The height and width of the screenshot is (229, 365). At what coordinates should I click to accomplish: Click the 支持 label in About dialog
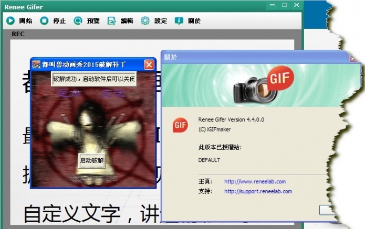click(205, 191)
